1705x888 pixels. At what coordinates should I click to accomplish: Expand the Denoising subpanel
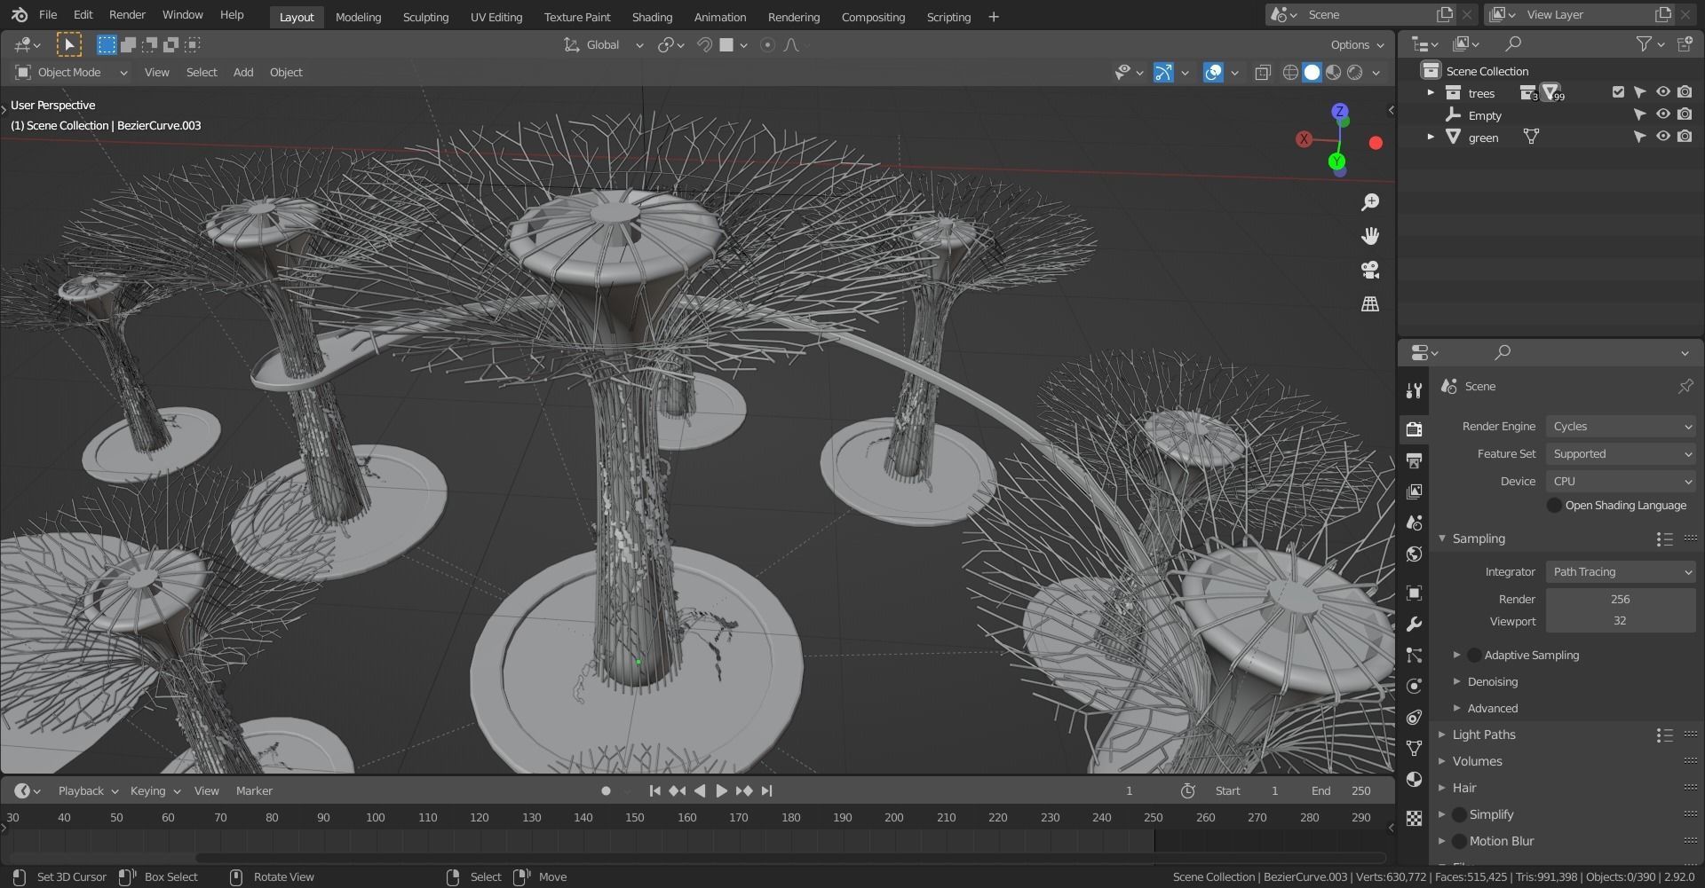(1456, 681)
